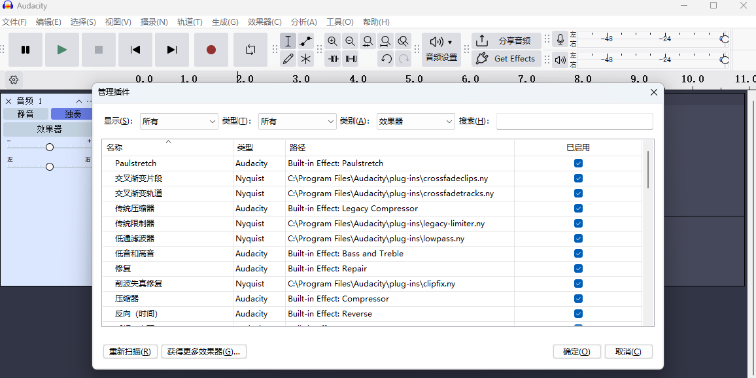Viewport: 756px width, 378px height.
Task: Open the 效果器 menu
Action: (264, 22)
